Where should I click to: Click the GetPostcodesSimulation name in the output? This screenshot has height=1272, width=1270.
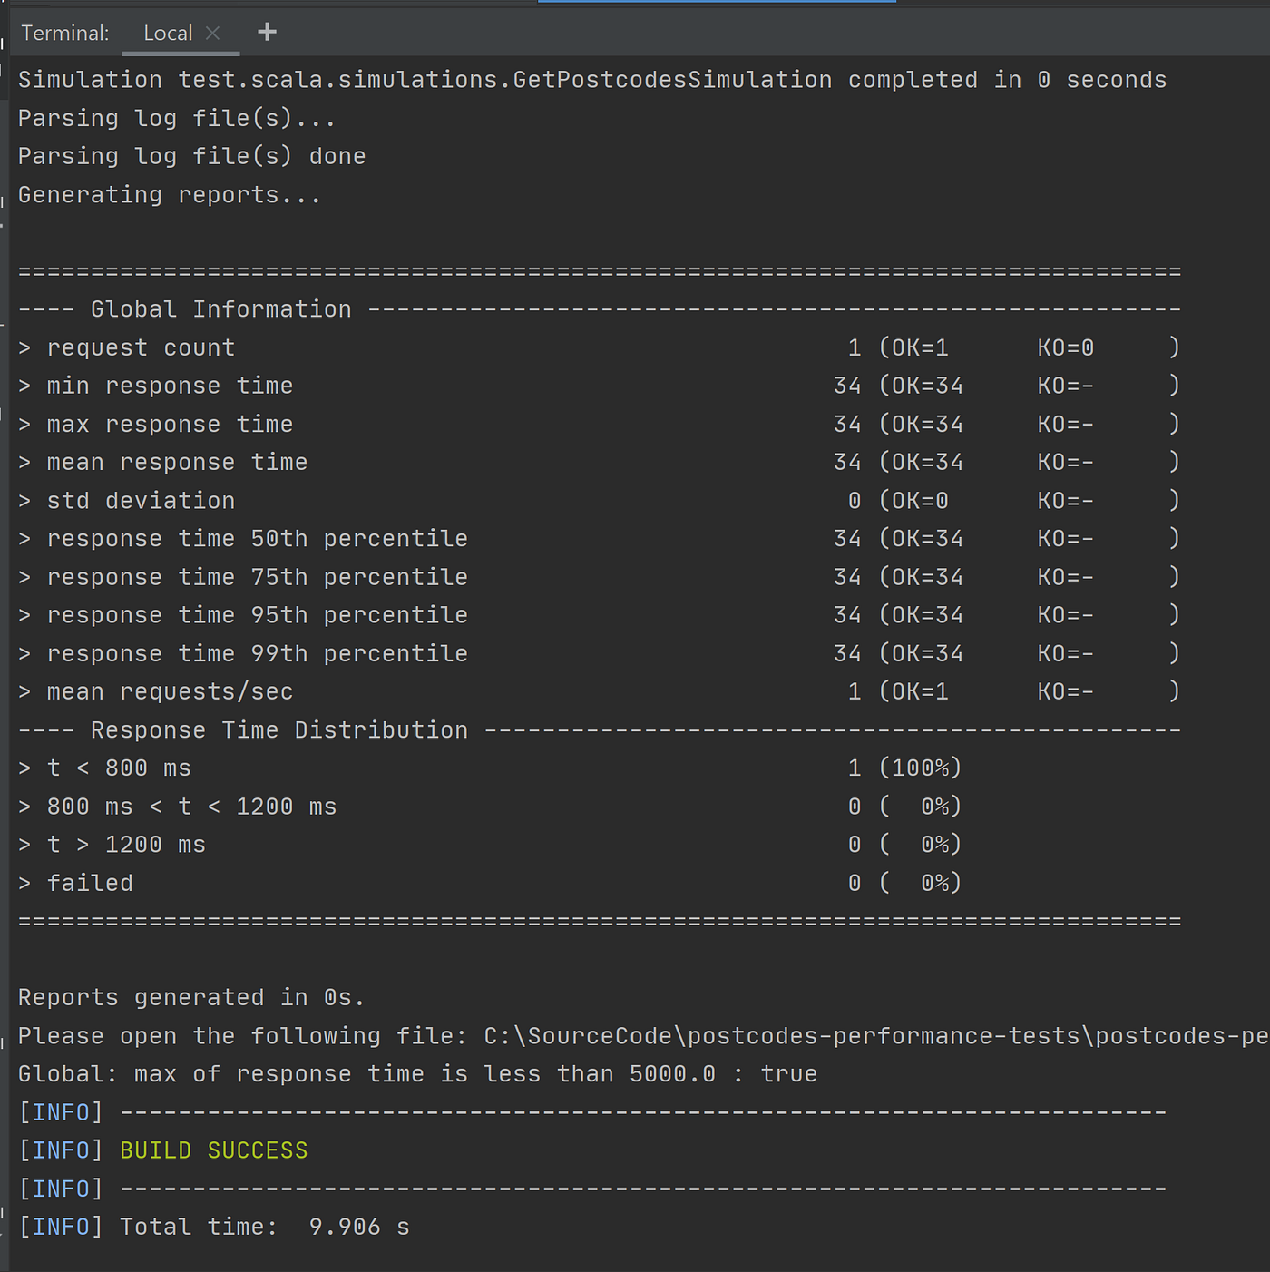(x=669, y=79)
